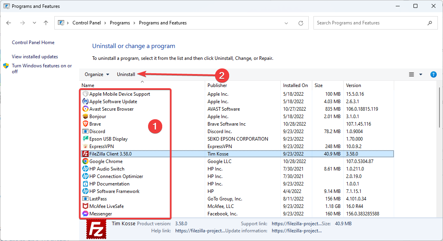Image resolution: width=443 pixels, height=241 pixels.
Task: Click the HP Audio Switch icon
Action: click(x=85, y=169)
